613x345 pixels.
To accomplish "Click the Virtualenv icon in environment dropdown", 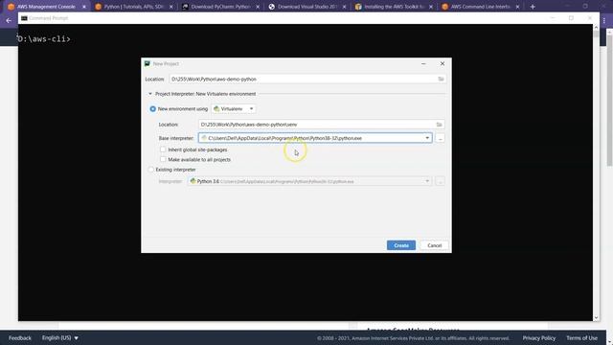I will coord(216,108).
